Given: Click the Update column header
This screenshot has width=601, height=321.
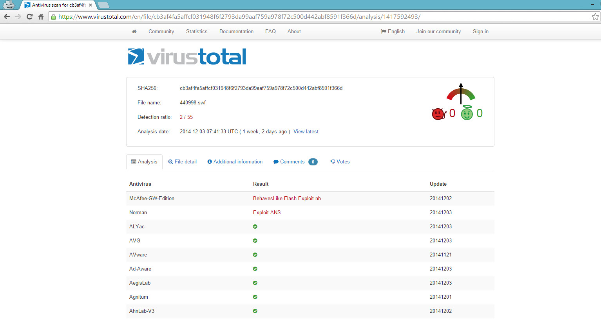Looking at the screenshot, I should (x=438, y=184).
